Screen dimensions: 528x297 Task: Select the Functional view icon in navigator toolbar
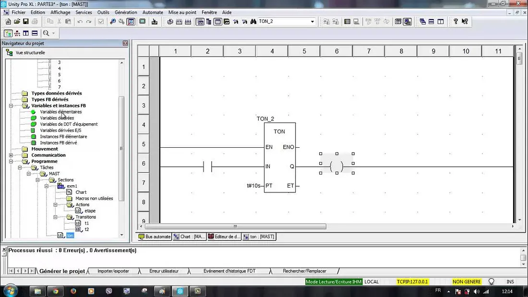point(17,33)
